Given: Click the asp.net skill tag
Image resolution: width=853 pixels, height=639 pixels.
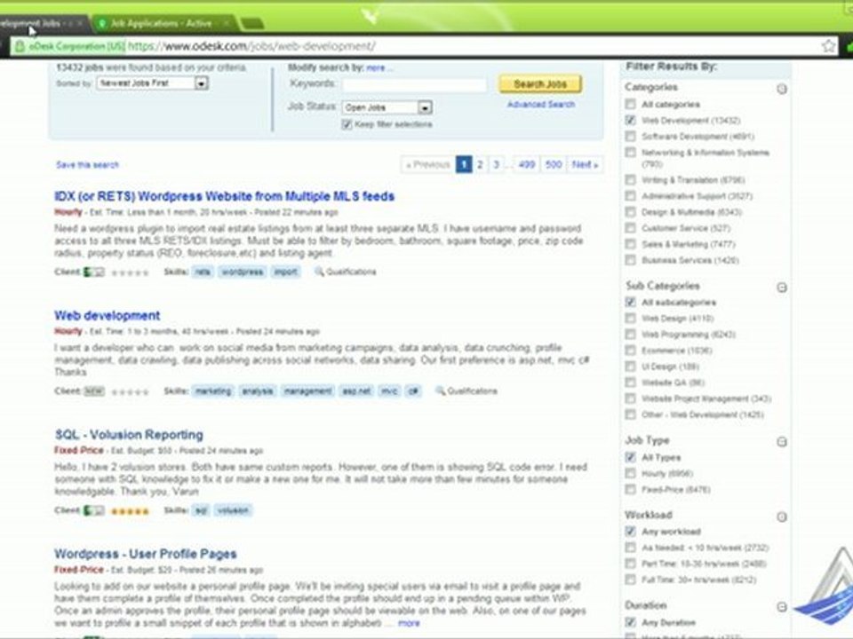Looking at the screenshot, I should 356,391.
